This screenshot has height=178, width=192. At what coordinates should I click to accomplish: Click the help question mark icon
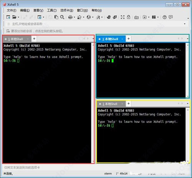(x=165, y=17)
